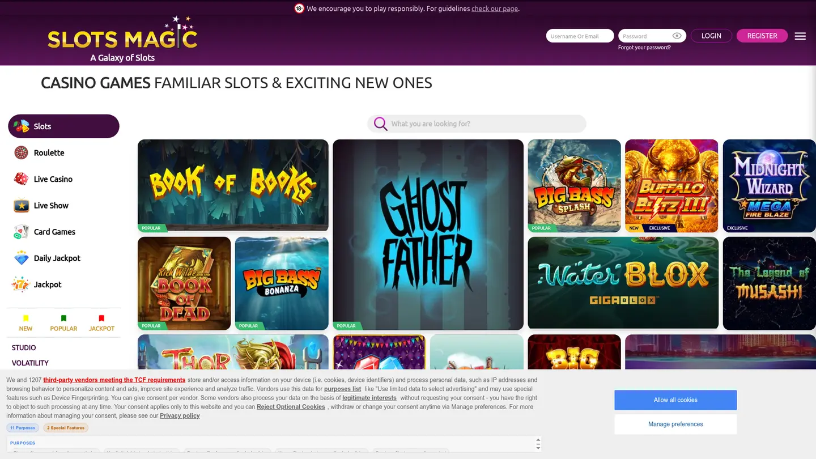816x459 pixels.
Task: Open the purposes list link
Action: [342, 389]
